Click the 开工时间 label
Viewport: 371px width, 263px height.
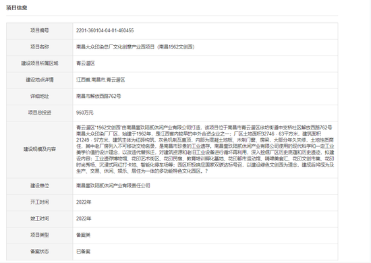(40, 202)
